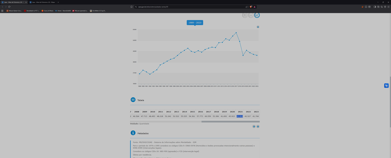This screenshot has height=158, width=391.
Task: Click the 2008 column header in table
Action: click(x=137, y=112)
